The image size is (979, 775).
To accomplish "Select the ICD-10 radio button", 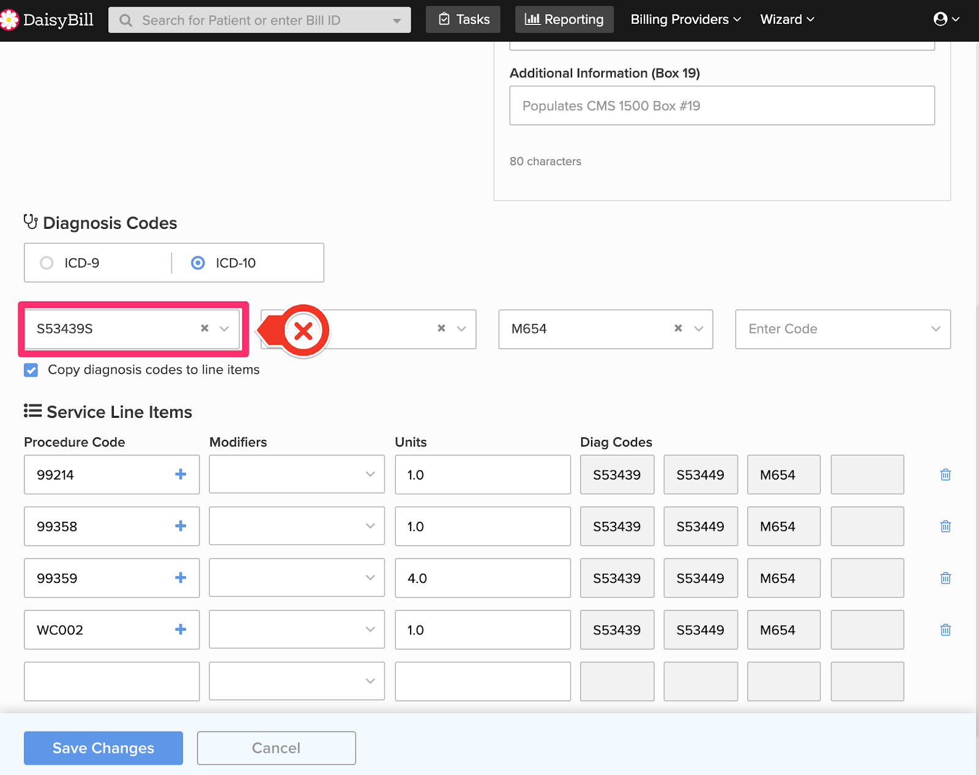I will pos(198,263).
